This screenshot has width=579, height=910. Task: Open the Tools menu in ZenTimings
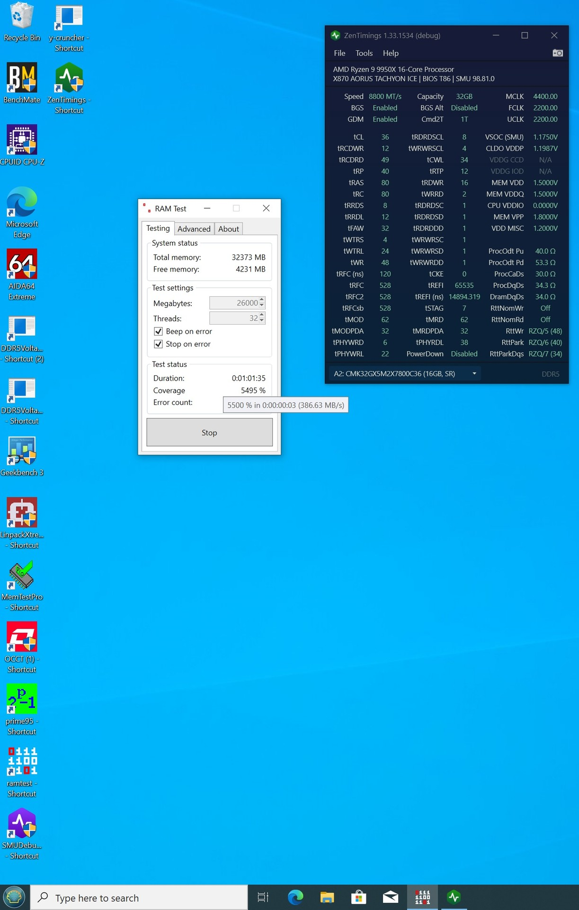[364, 53]
